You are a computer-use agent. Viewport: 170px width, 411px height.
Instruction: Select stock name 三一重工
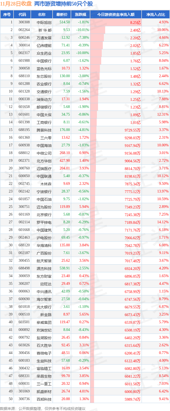coord(44,384)
